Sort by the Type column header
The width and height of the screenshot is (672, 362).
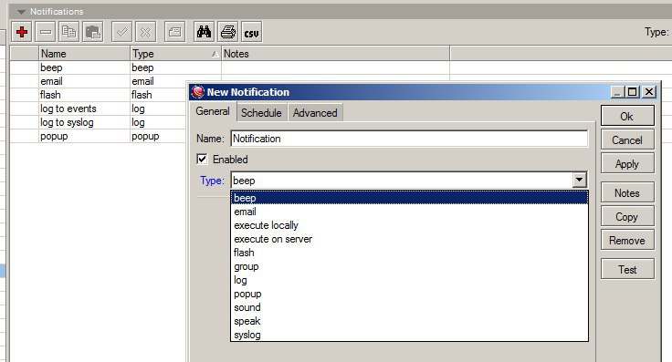pos(175,54)
